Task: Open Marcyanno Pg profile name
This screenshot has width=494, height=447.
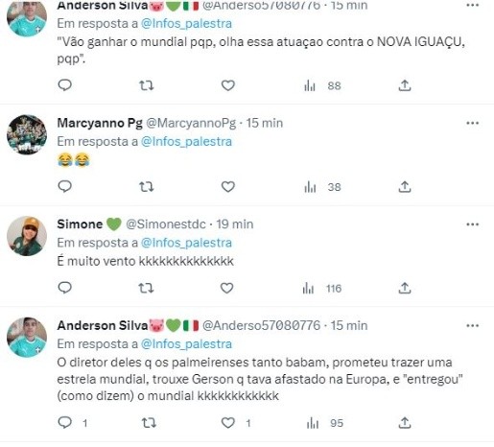Action: pyautogui.click(x=100, y=123)
